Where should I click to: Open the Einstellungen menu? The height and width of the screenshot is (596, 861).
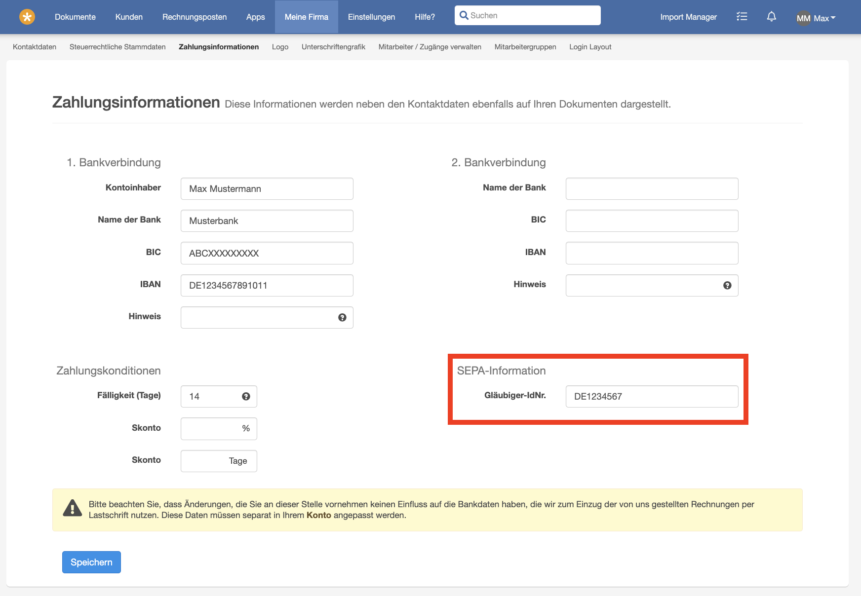coord(371,17)
